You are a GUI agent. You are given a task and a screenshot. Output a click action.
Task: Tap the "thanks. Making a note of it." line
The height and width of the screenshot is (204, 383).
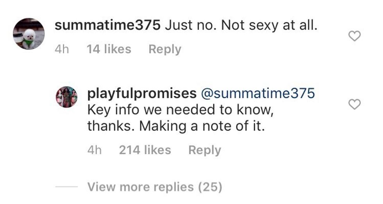(x=176, y=127)
